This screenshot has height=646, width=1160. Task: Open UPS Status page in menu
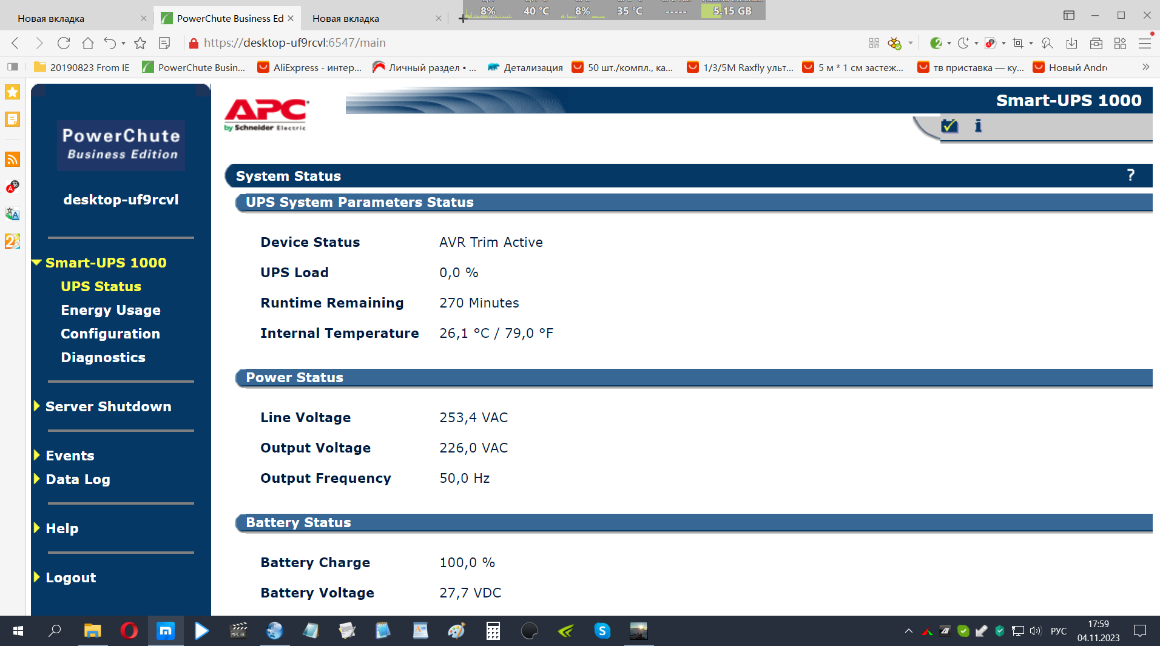[x=101, y=286]
